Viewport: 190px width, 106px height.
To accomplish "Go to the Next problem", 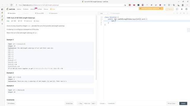I will click(94, 103).
